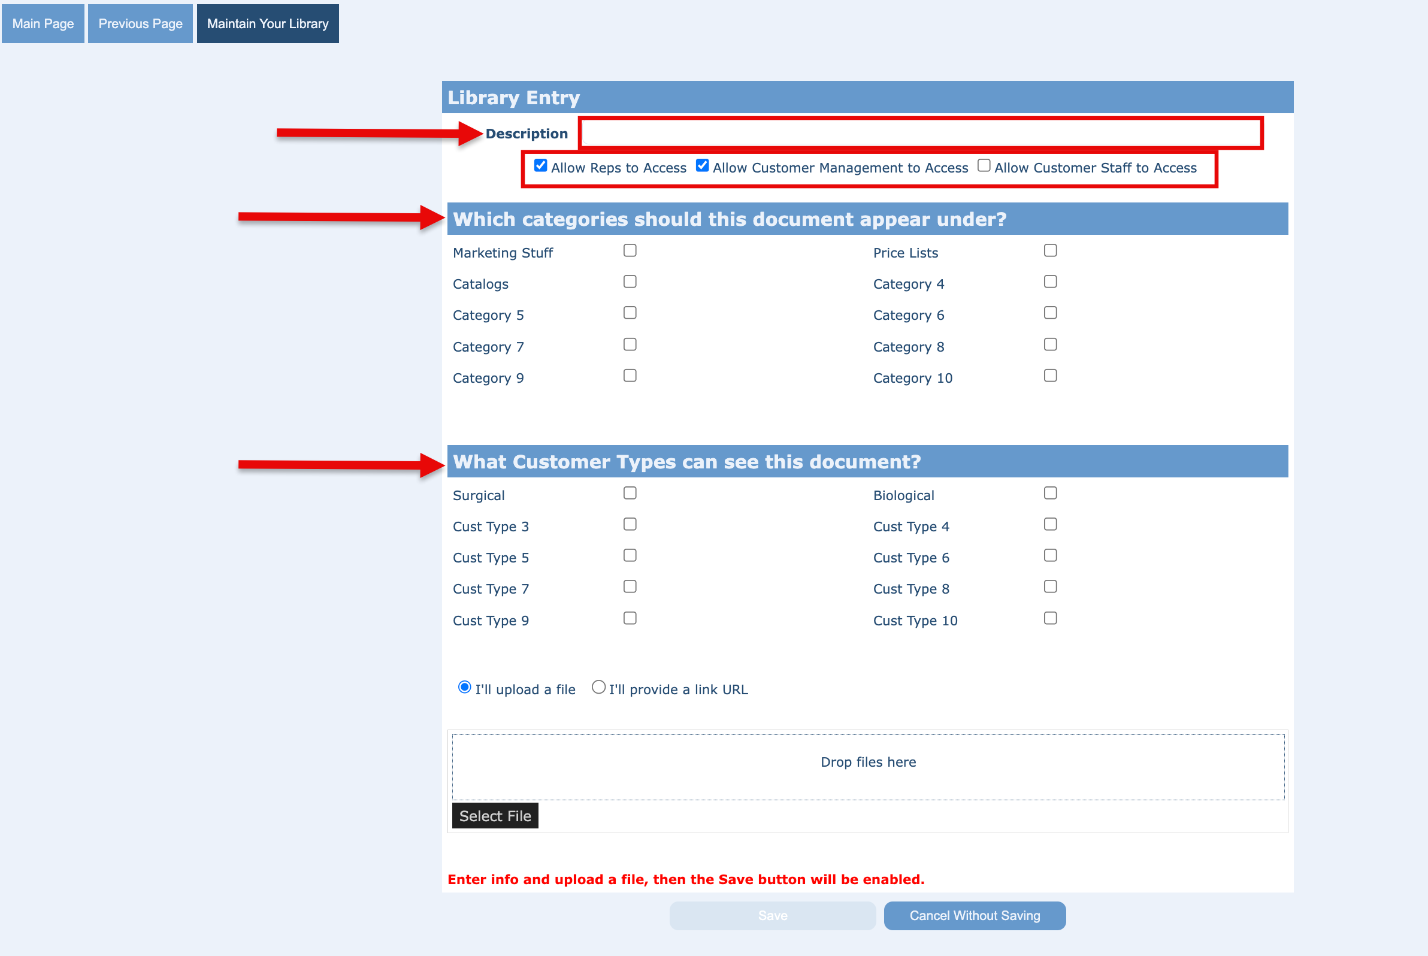Check the Marketing Stuff category

[630, 250]
